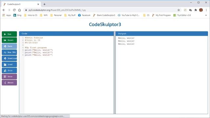The image size is (210, 118).
Task: Open YouTube to Mp3 bookmark
Action: pyautogui.click(x=129, y=15)
